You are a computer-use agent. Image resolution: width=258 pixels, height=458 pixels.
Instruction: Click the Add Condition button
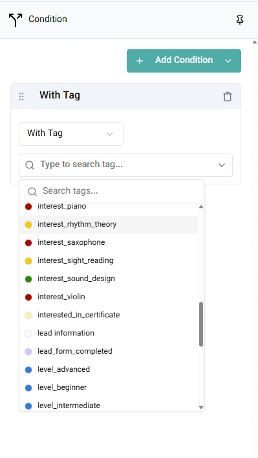point(184,61)
